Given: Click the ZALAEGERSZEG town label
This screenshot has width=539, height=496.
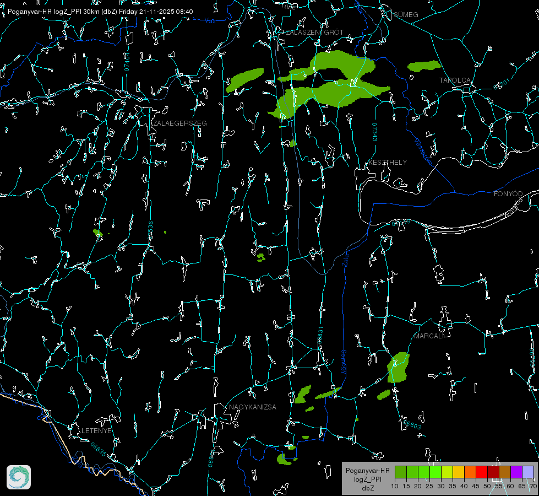Looking at the screenshot, I should pos(180,123).
